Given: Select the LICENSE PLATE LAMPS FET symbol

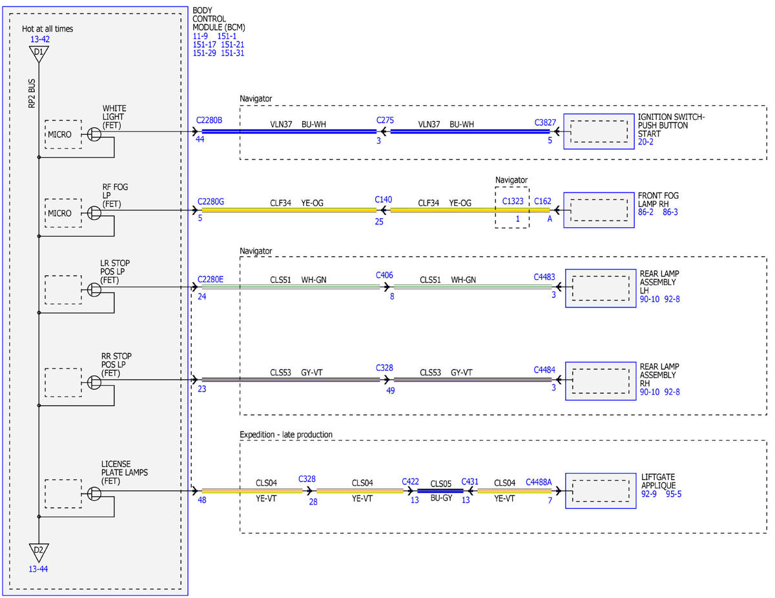Looking at the screenshot, I should click(x=94, y=493).
